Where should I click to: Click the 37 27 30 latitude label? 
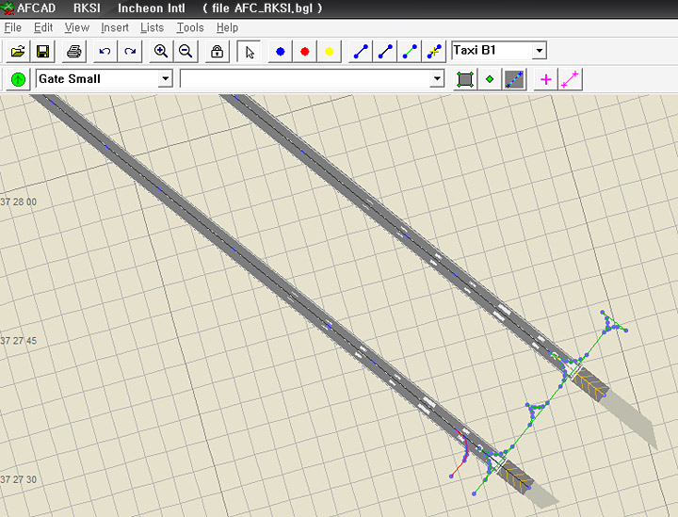(19, 479)
